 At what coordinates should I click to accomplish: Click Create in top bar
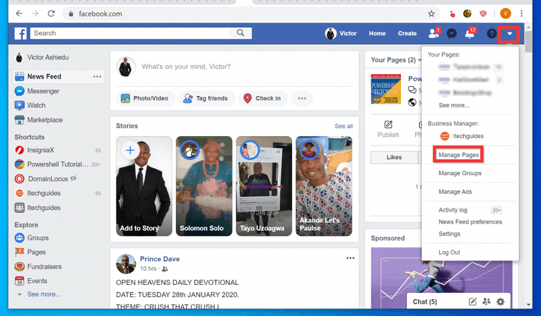[x=407, y=34]
